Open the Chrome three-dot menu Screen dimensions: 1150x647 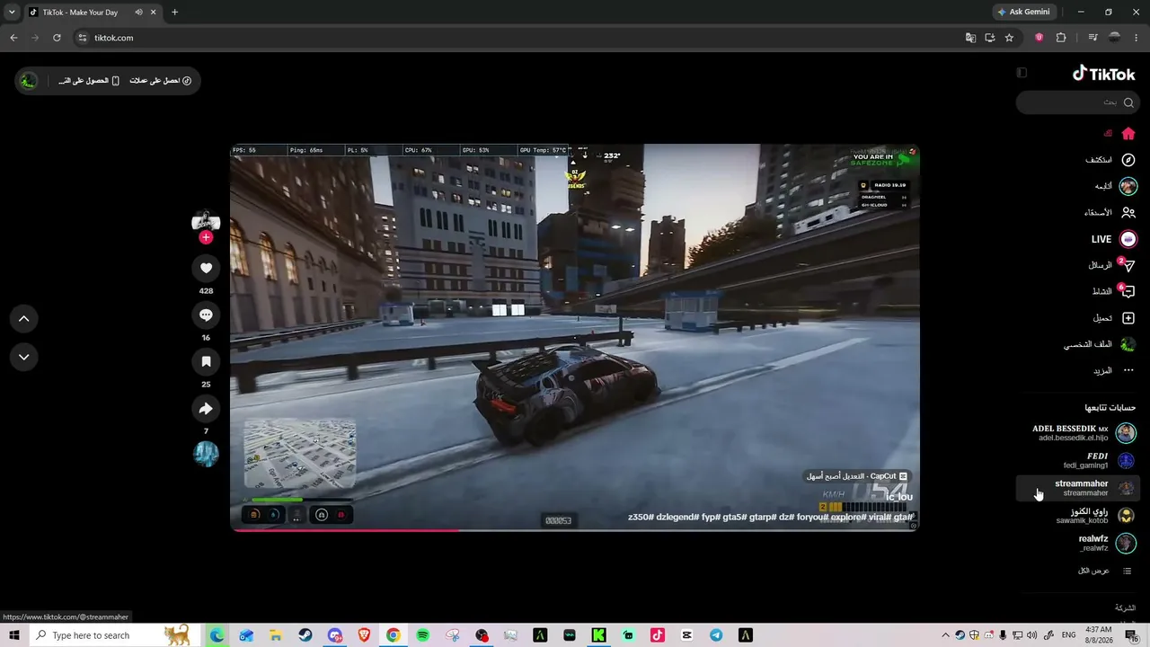point(1137,38)
